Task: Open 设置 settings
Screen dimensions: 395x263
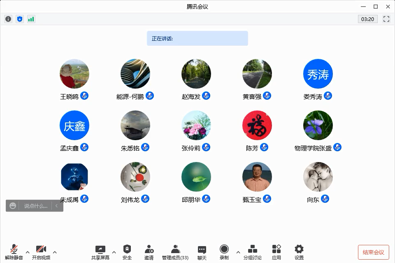Action: click(299, 252)
